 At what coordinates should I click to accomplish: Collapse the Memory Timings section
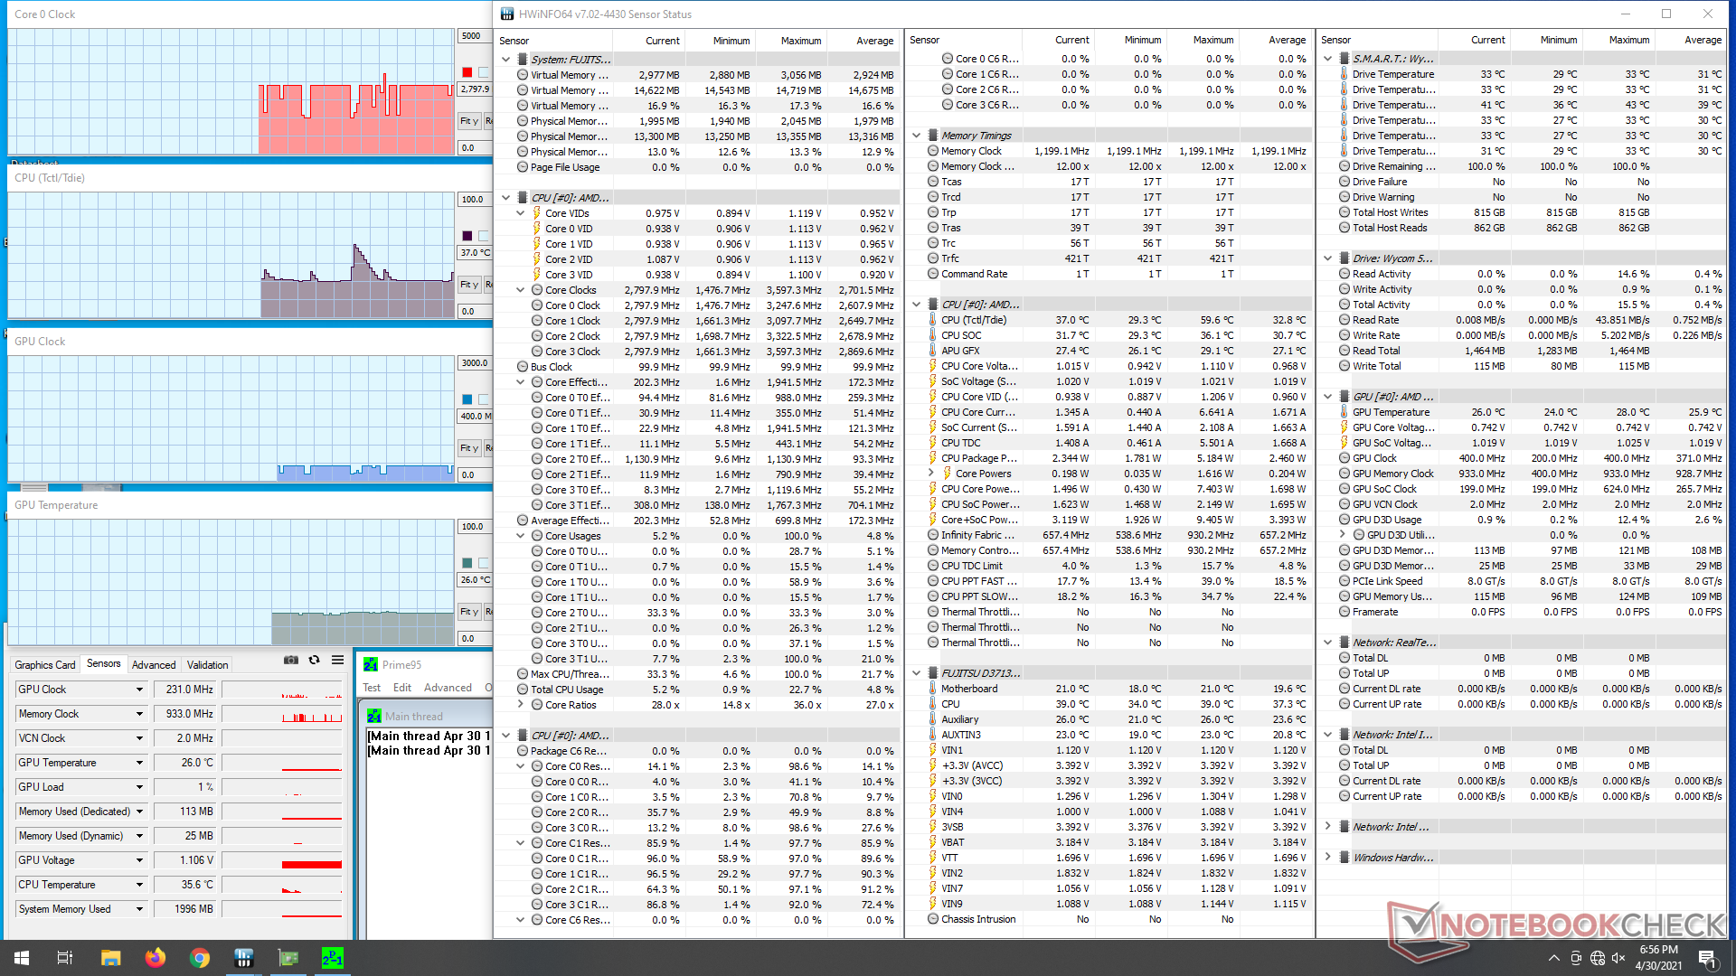point(917,136)
